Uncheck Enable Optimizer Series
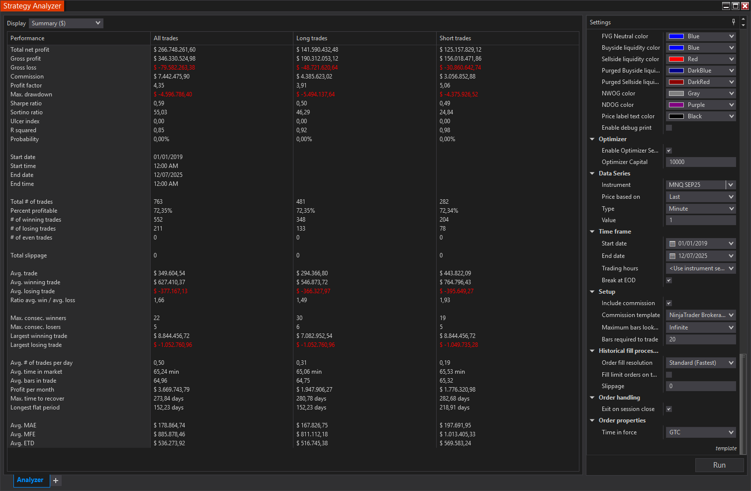The width and height of the screenshot is (751, 491). pyautogui.click(x=668, y=150)
